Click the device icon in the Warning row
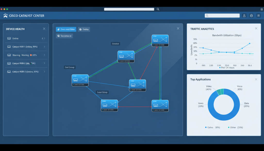 click(x=9, y=55)
